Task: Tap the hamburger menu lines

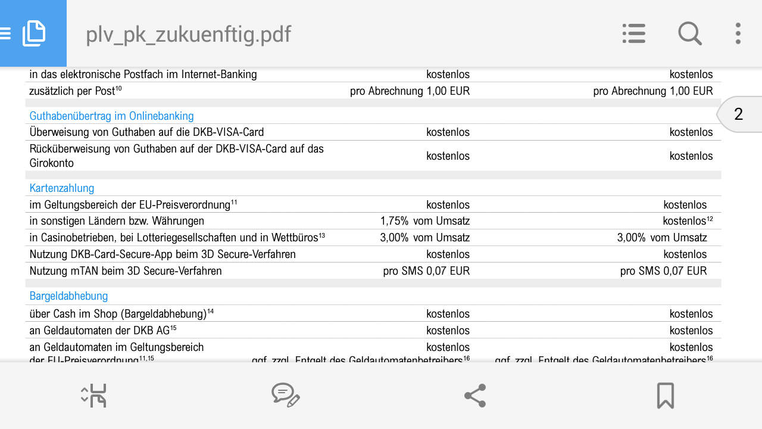Action: [x=5, y=33]
